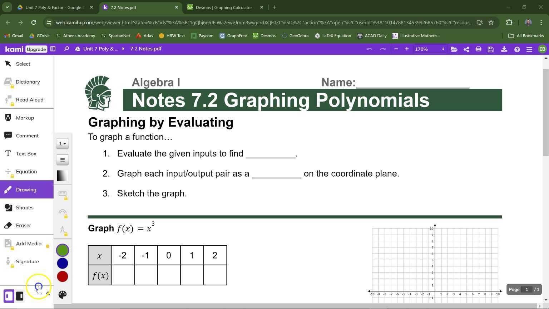
Task: Open the stroke width dropdown
Action: 62,143
